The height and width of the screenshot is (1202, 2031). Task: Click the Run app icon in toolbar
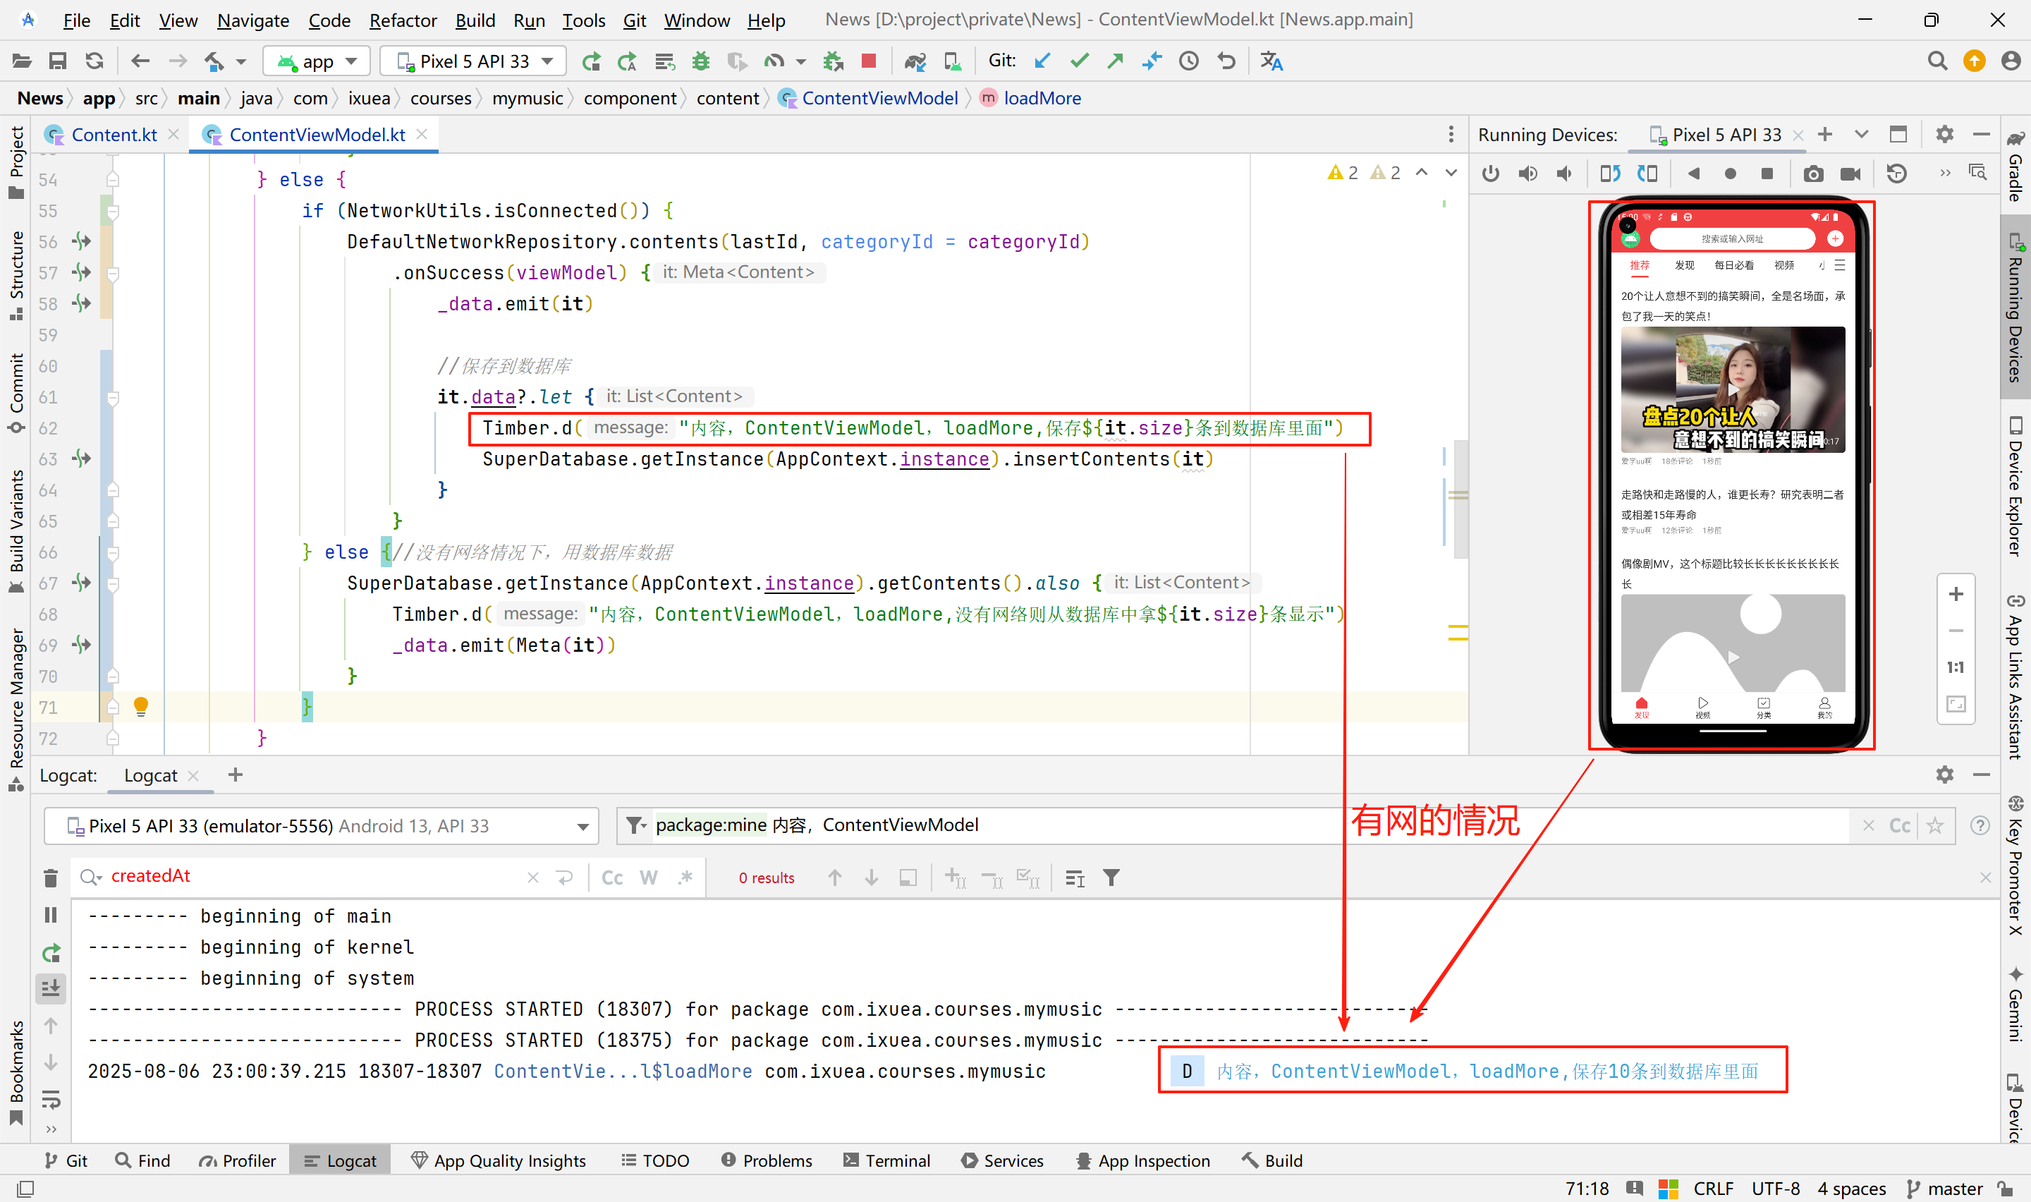[x=592, y=61]
